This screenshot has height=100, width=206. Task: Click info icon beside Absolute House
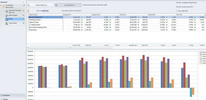pos(30,25)
